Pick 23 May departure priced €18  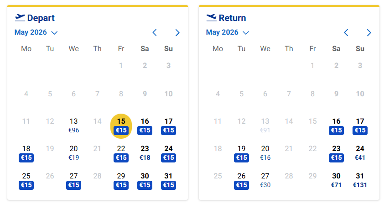point(145,153)
